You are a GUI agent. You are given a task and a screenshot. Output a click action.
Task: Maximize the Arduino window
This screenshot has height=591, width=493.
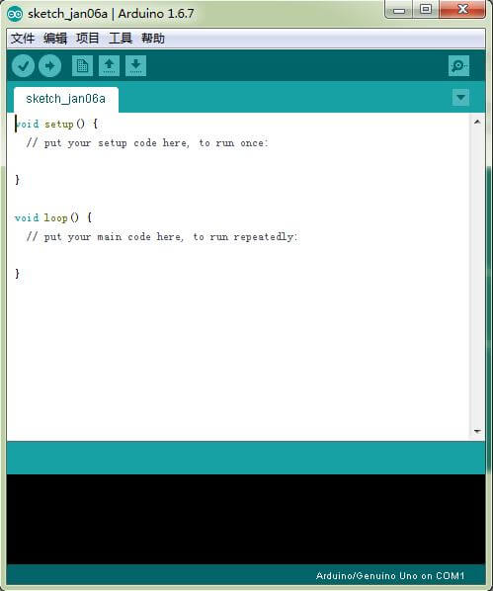tap(426, 9)
